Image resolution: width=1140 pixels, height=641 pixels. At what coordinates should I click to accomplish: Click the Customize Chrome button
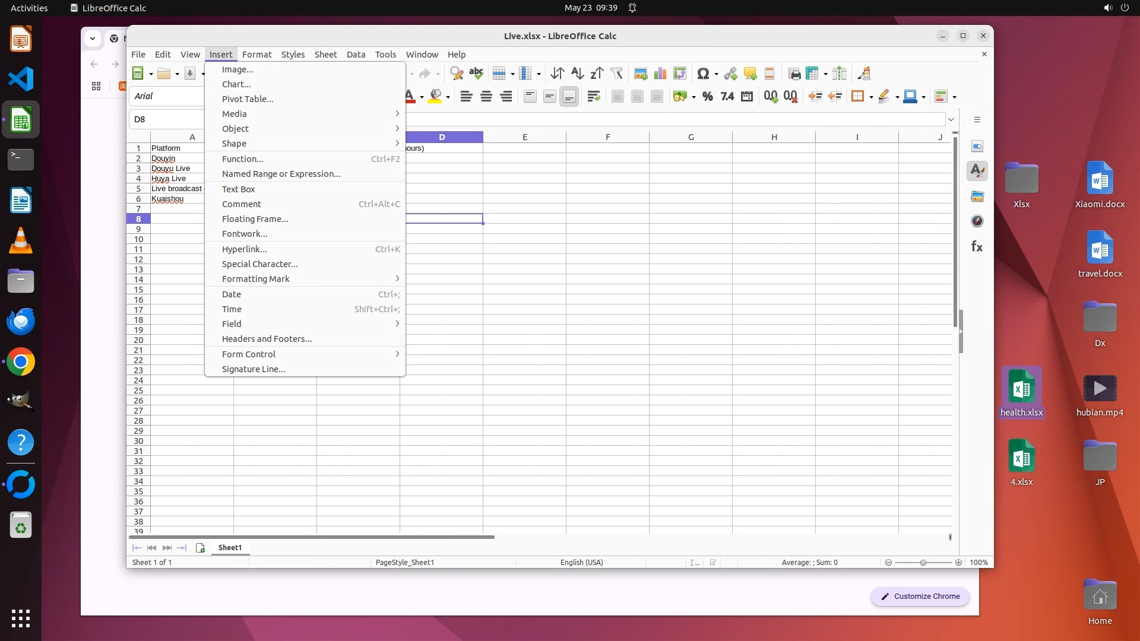pyautogui.click(x=920, y=596)
